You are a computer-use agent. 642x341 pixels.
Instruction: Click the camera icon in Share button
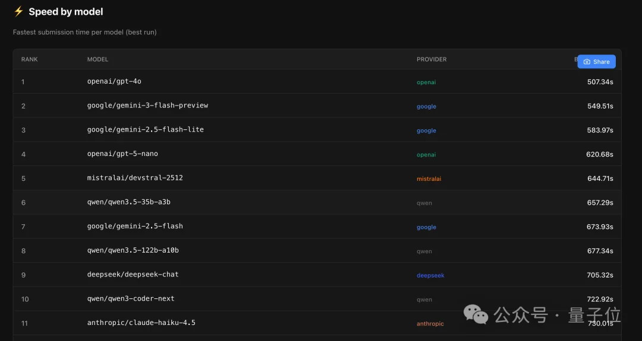pyautogui.click(x=587, y=62)
